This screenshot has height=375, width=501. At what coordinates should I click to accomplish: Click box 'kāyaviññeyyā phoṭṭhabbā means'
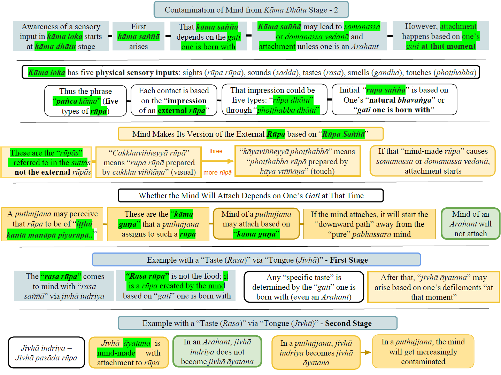pyautogui.click(x=298, y=161)
